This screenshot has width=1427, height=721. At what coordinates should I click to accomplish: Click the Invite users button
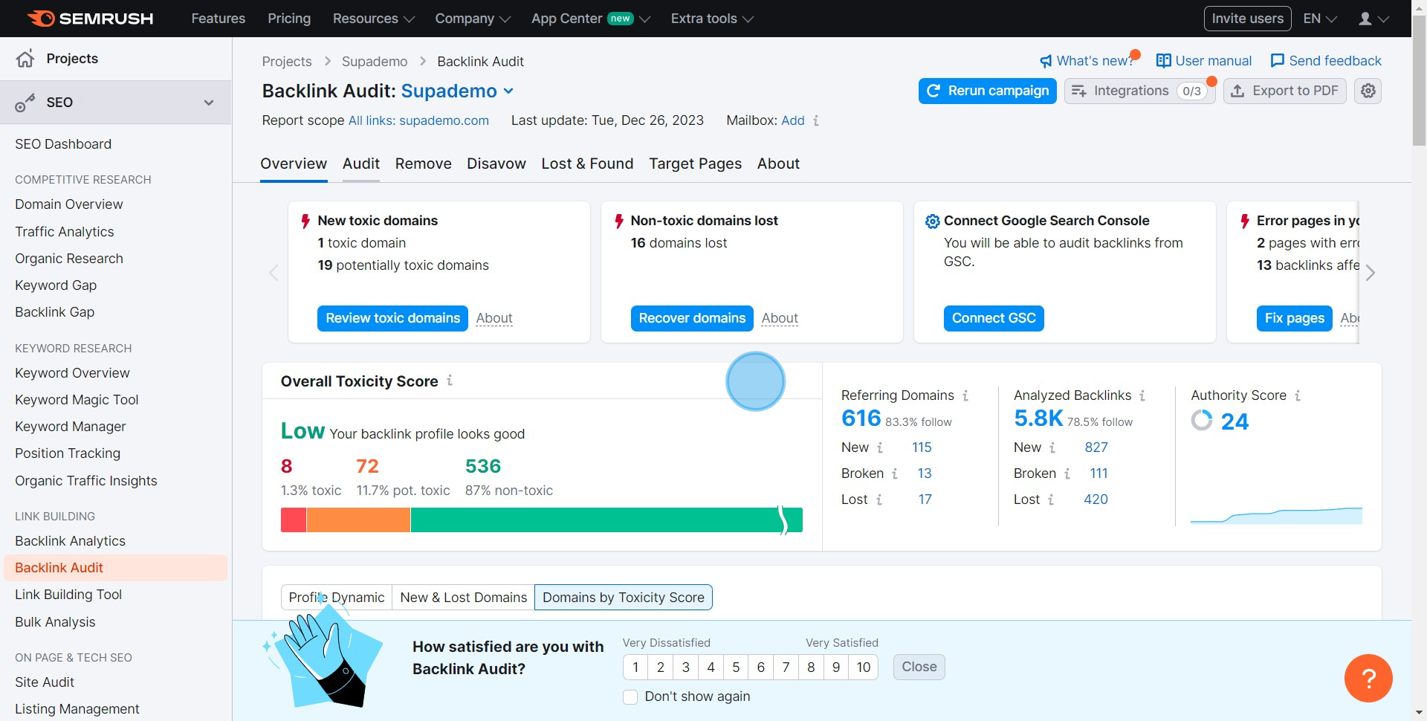[1247, 19]
